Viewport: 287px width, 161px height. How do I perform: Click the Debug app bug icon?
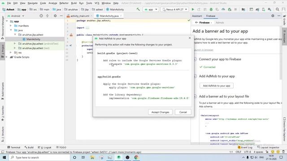(211, 9)
